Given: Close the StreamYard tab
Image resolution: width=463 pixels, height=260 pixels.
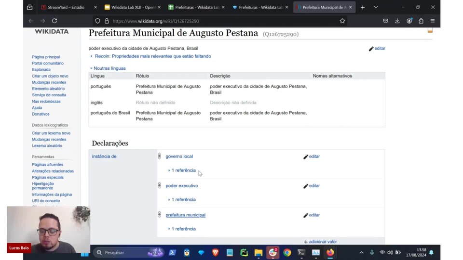Looking at the screenshot, I should click(95, 7).
